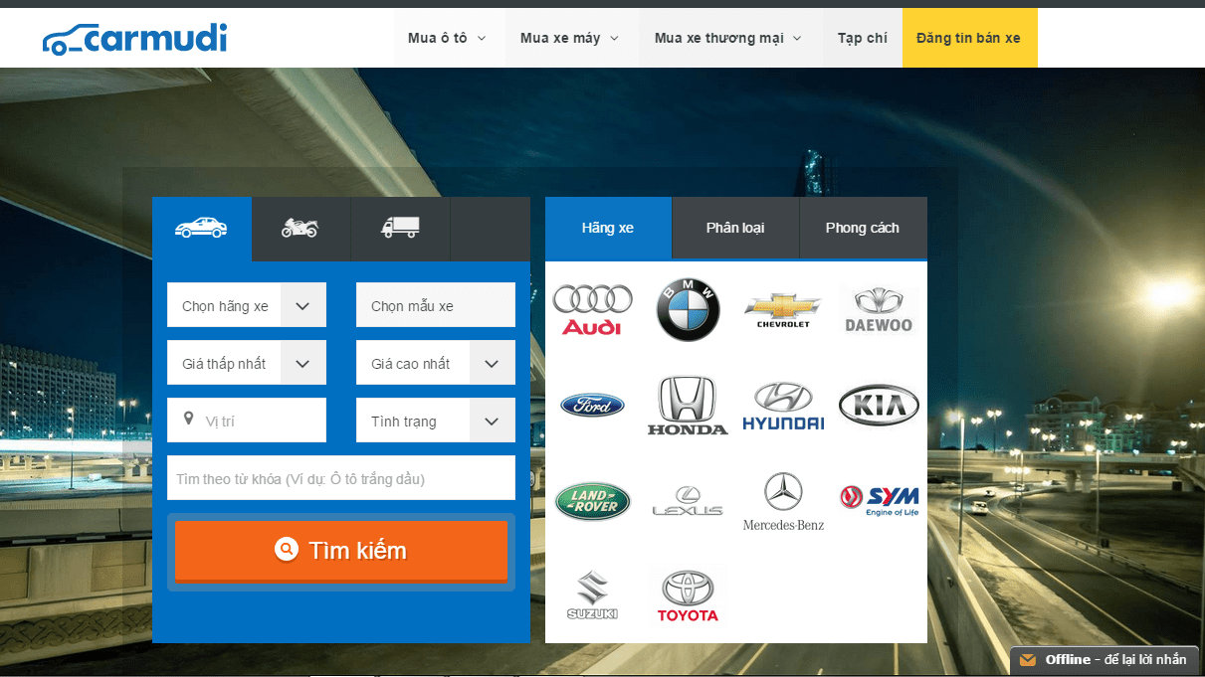Viewport: 1205px width, 677px height.
Task: Select the motorcycle search tab icon
Action: click(300, 228)
